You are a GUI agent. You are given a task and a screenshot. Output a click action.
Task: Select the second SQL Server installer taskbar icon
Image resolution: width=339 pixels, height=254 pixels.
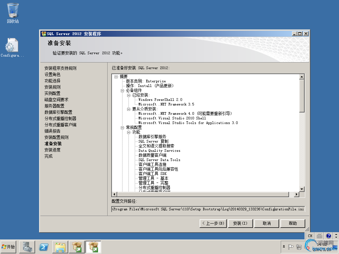(x=93, y=247)
